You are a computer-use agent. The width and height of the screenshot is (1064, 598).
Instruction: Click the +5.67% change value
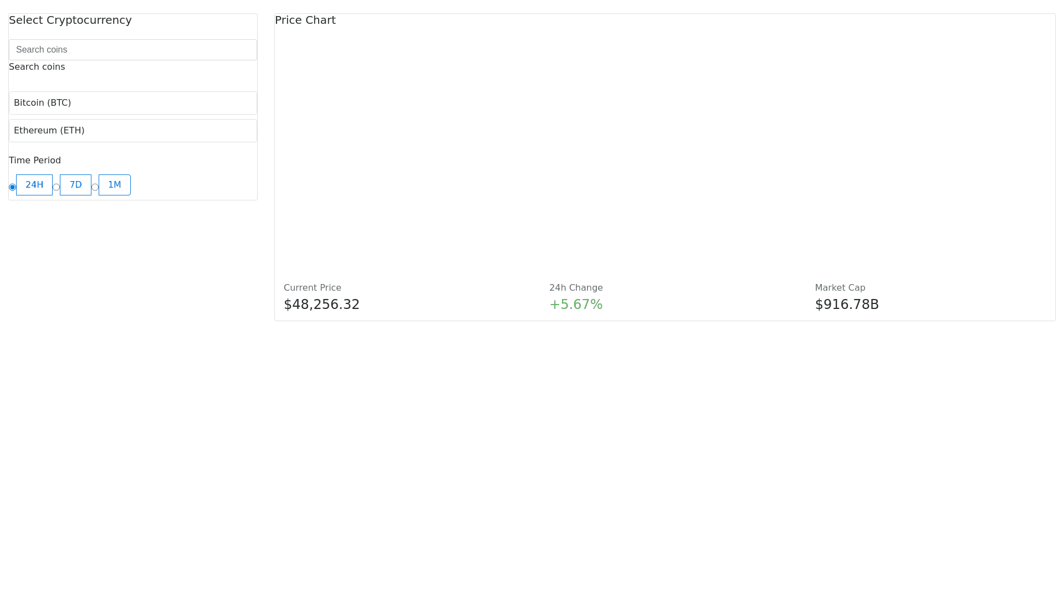(576, 305)
